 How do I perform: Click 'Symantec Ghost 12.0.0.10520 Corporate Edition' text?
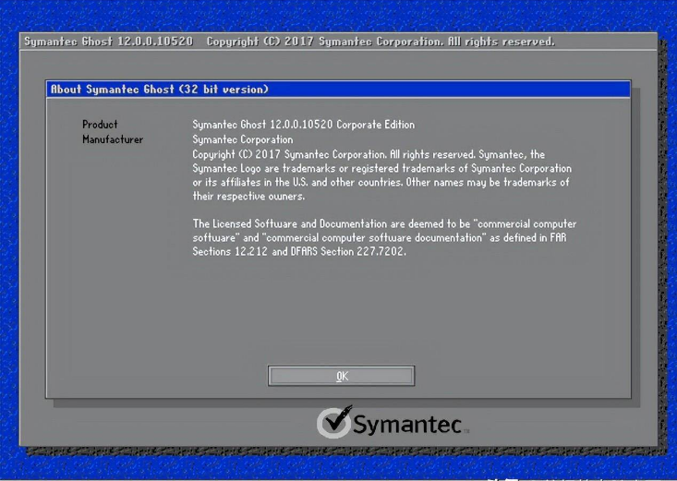304,125
